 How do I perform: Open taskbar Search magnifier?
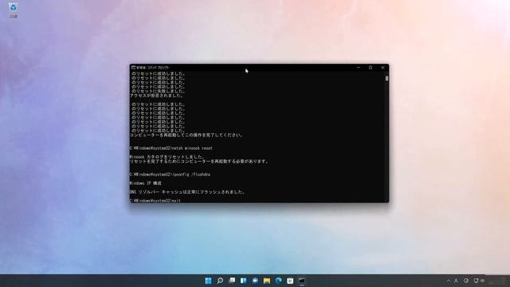(x=220, y=281)
